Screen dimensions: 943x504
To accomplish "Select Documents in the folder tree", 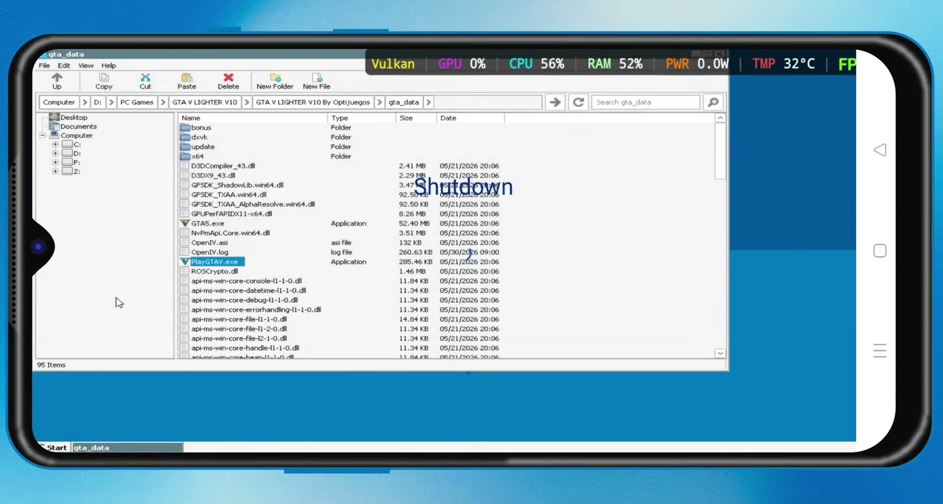I will pyautogui.click(x=78, y=126).
